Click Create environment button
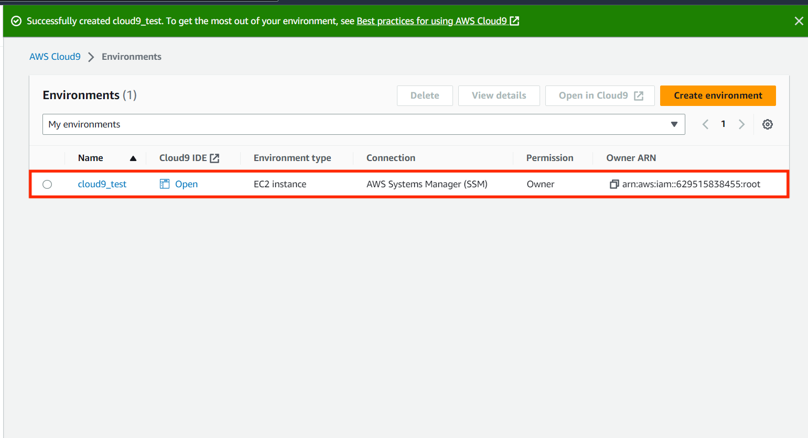The image size is (808, 438). click(x=718, y=95)
